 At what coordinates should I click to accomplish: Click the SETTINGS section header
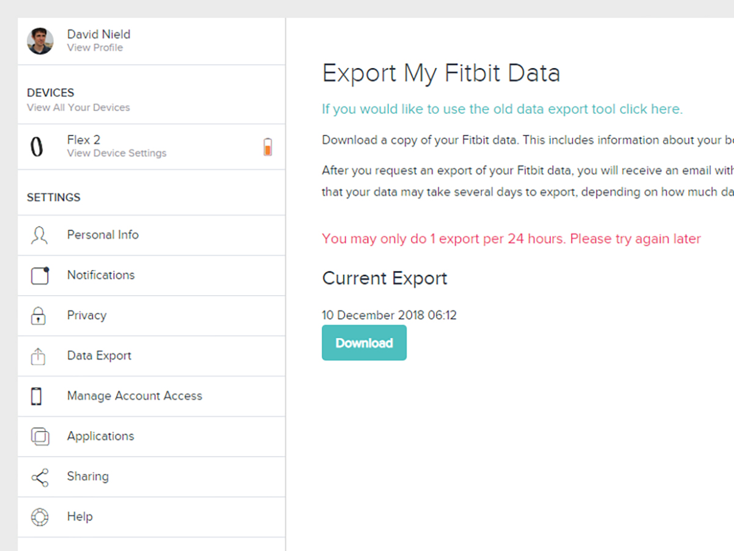click(53, 197)
